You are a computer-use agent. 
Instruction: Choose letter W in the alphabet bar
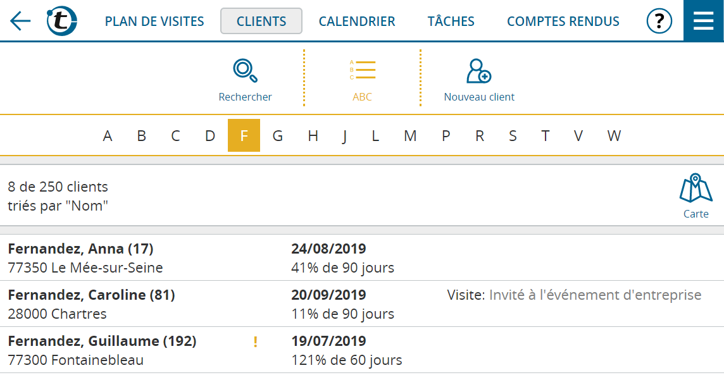click(614, 136)
